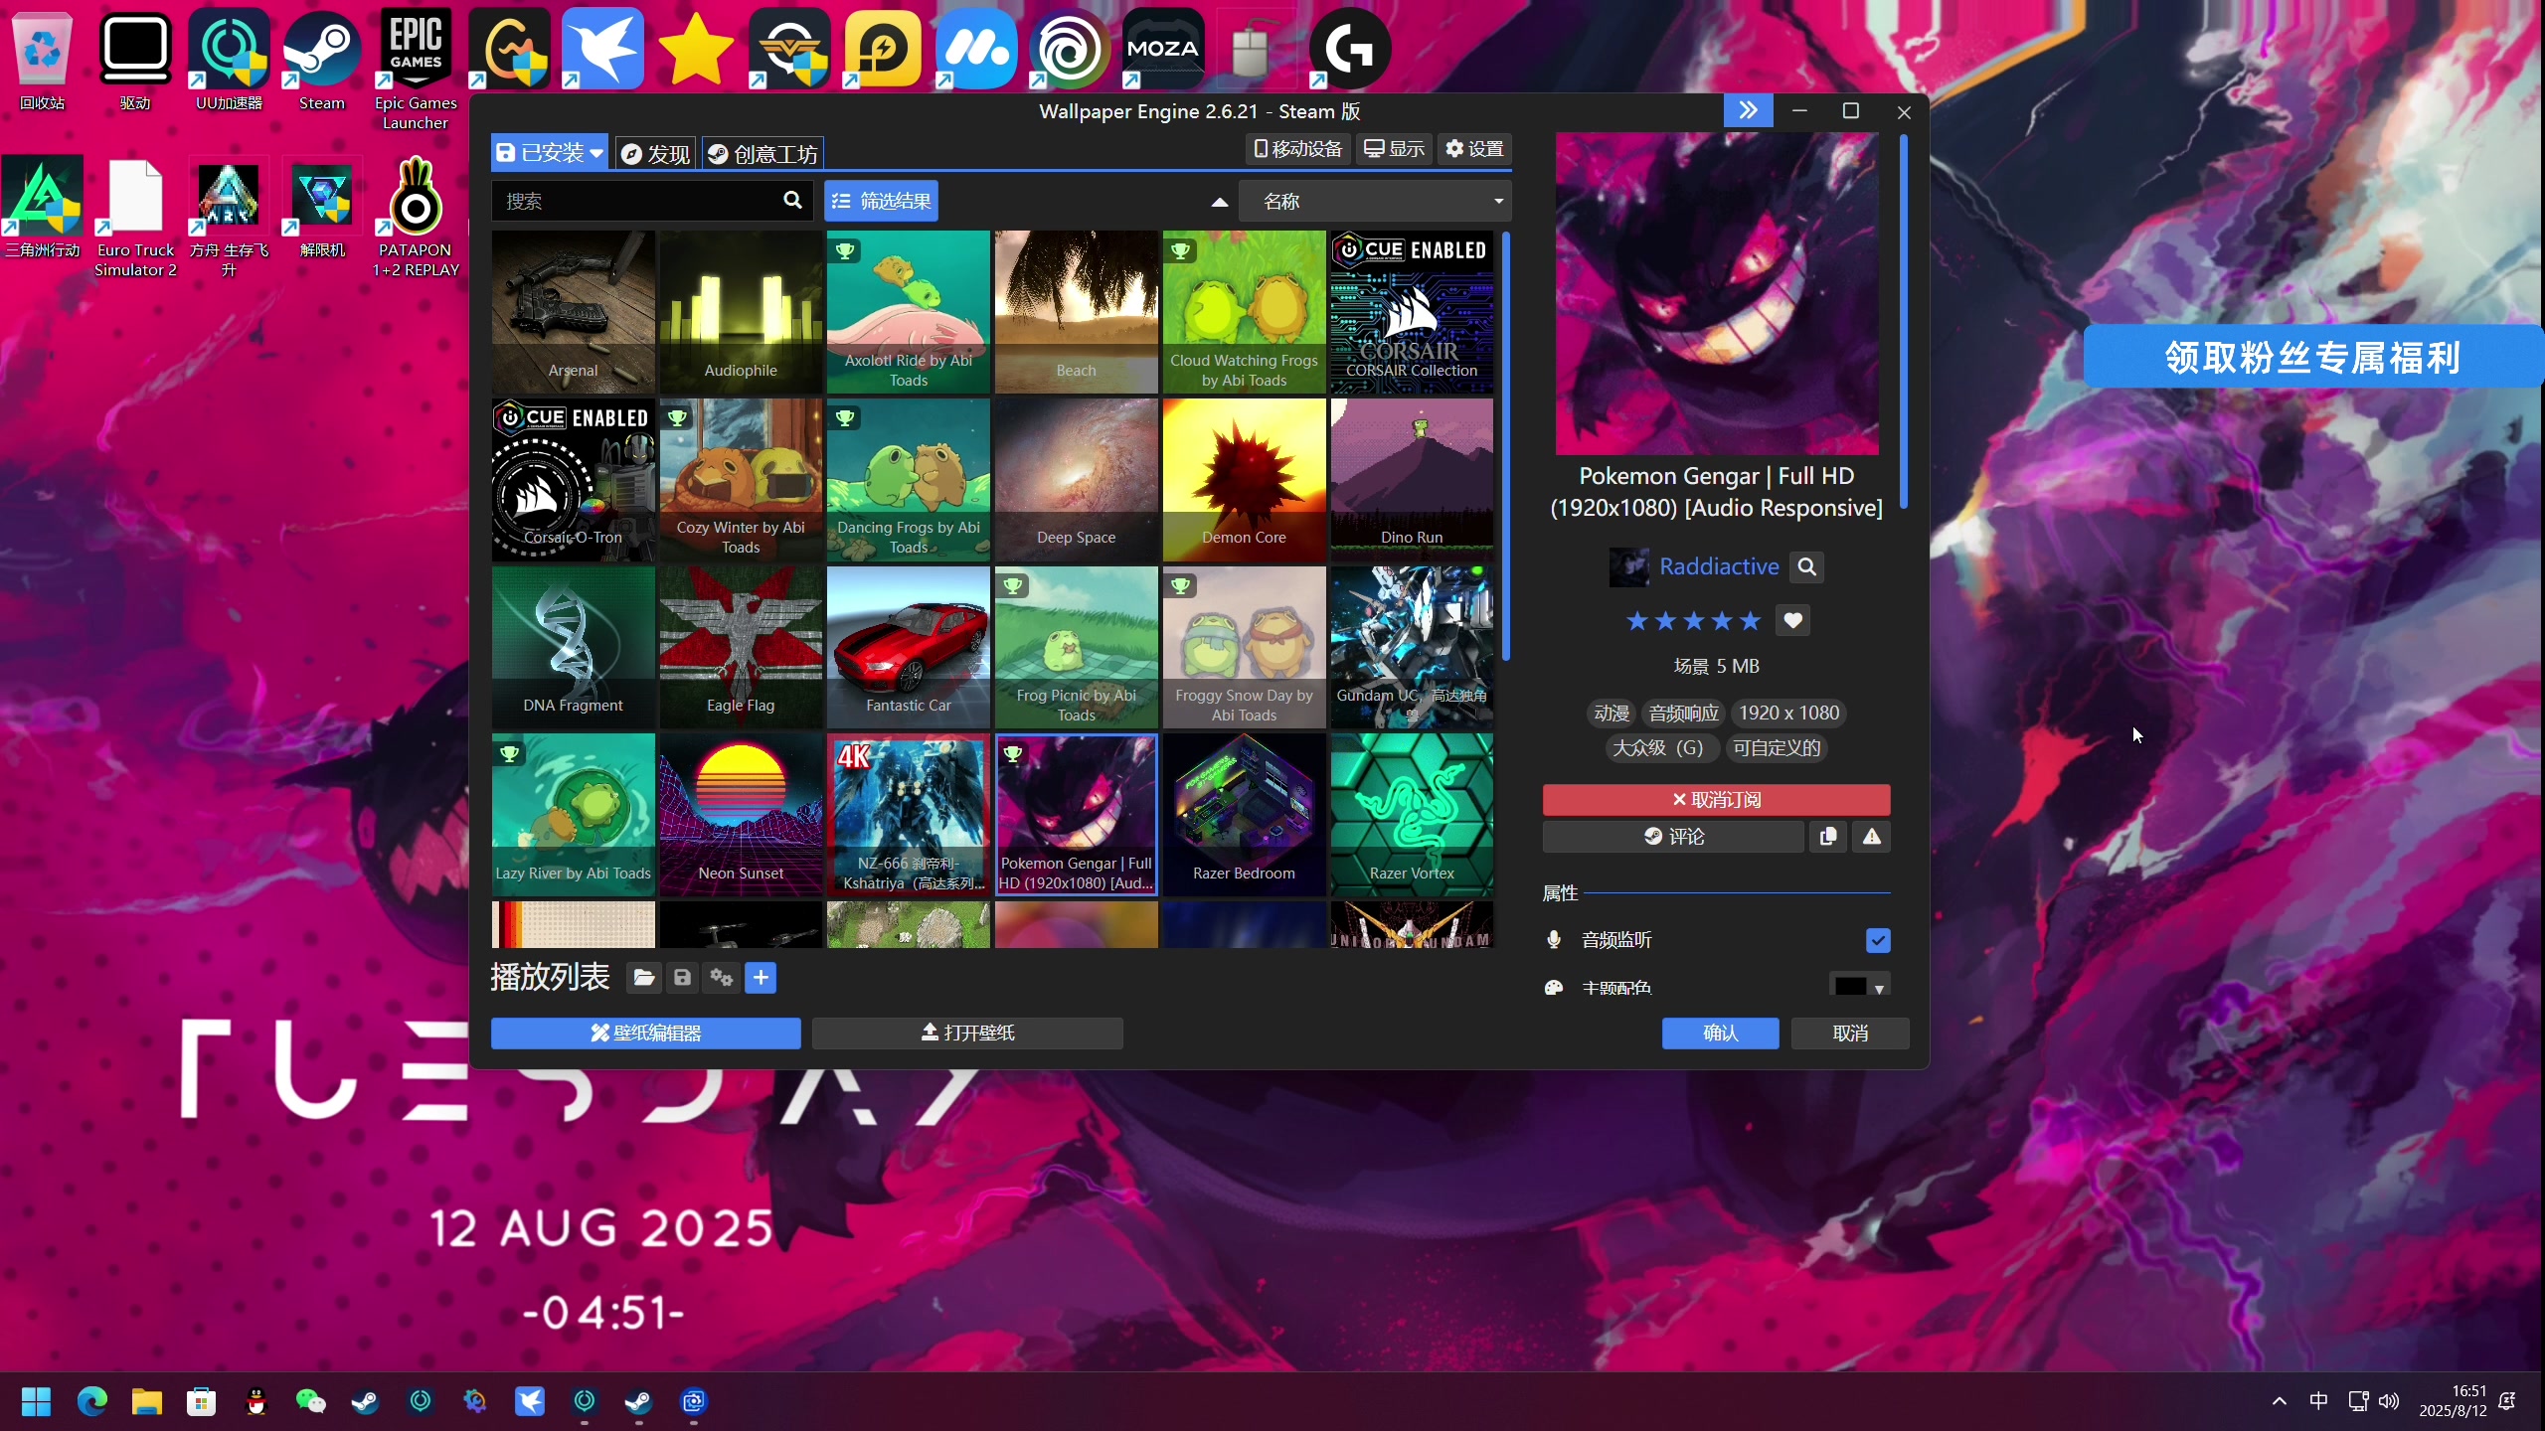Viewport: 2545px width, 1431px height.
Task: Open the 评论 comments button
Action: click(1673, 837)
